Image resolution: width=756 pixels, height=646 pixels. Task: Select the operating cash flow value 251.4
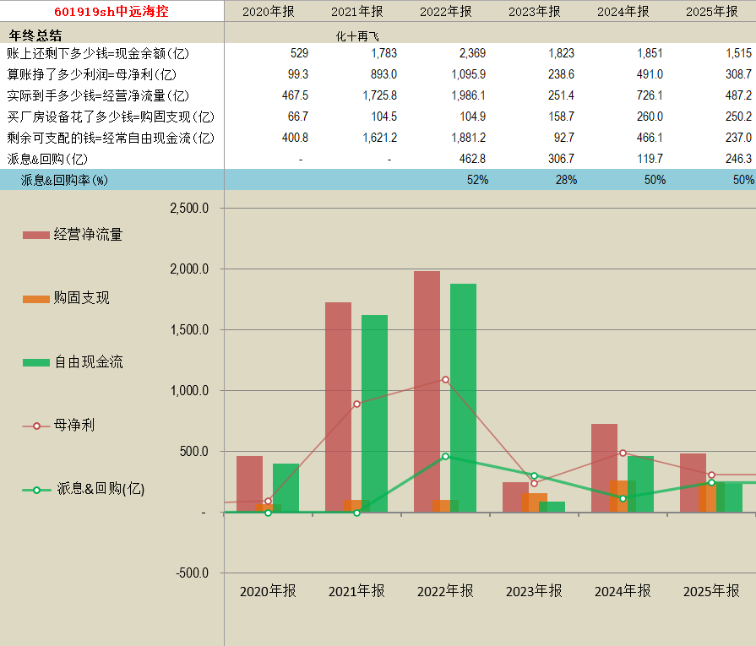point(561,95)
